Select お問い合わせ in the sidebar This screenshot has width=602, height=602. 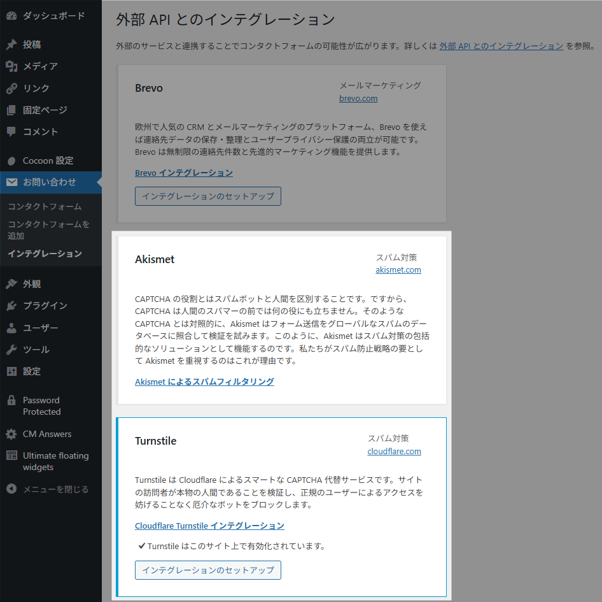51,182
